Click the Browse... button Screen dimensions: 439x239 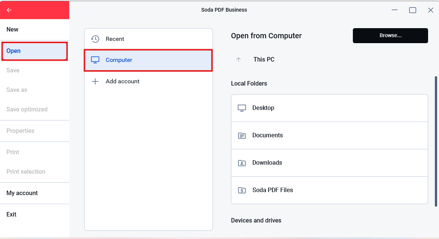(390, 36)
